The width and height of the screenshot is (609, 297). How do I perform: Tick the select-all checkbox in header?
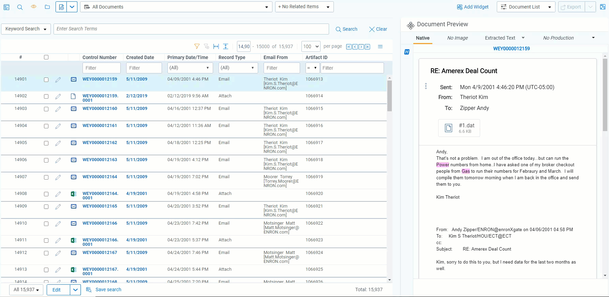pyautogui.click(x=46, y=57)
